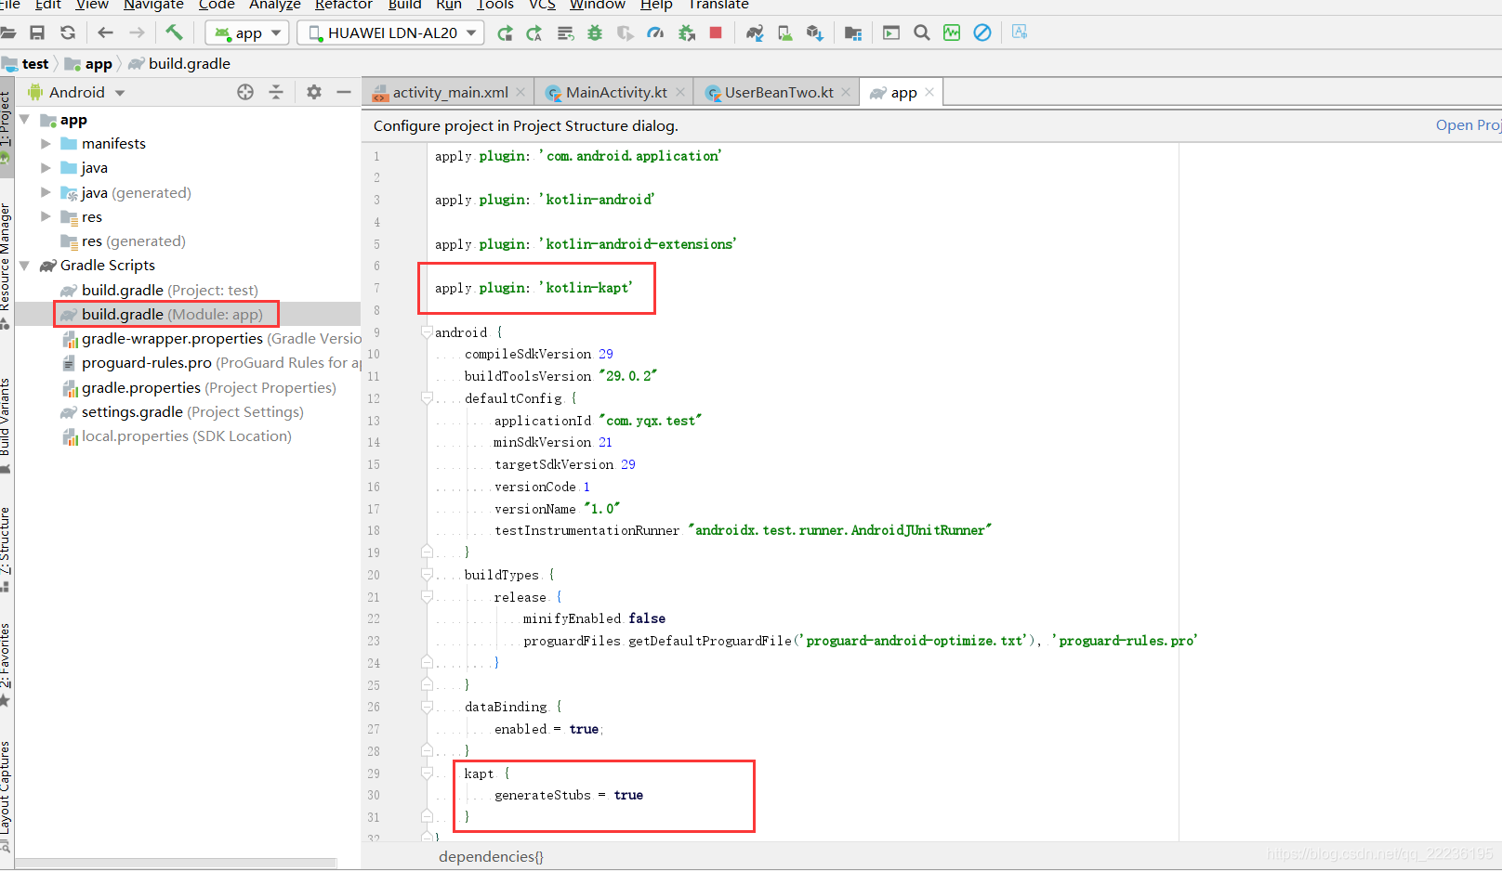This screenshot has height=871, width=1502.
Task: Click Apply Changes and Restart Activity icon
Action: click(534, 33)
